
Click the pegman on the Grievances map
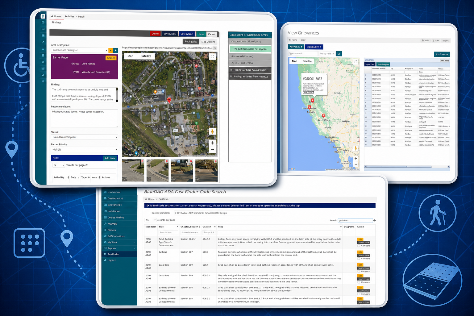[x=355, y=148]
